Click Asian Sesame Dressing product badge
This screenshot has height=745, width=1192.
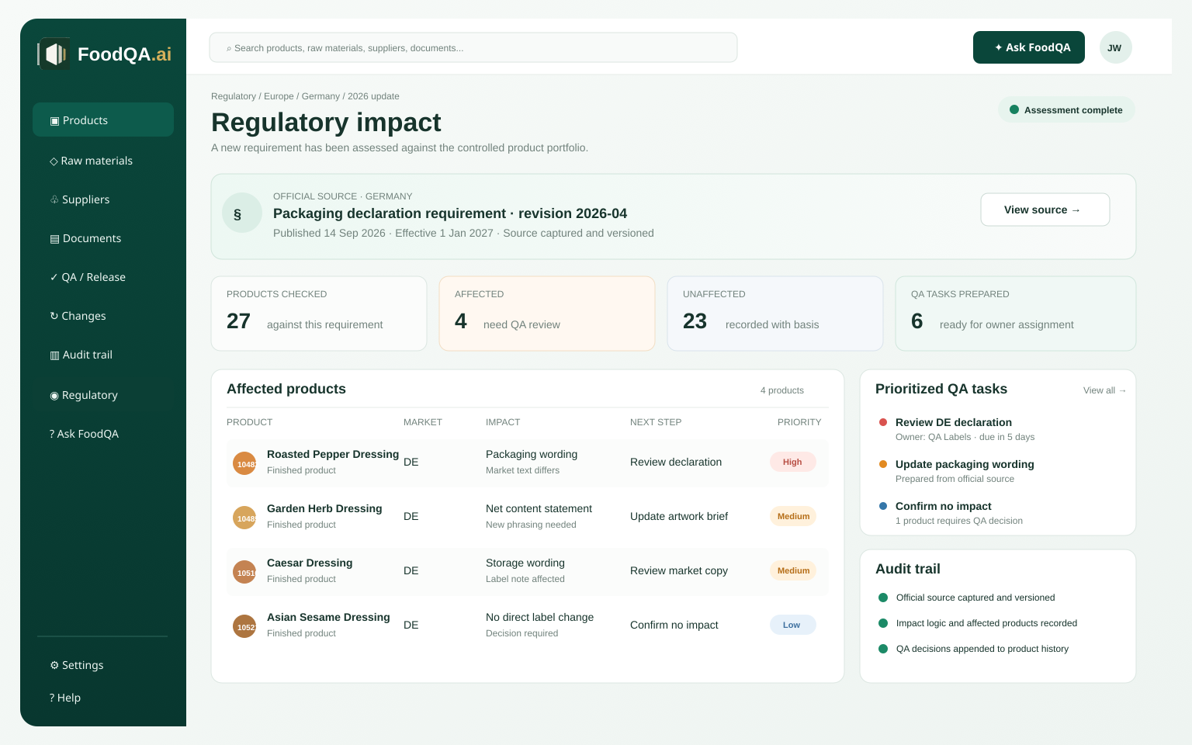[x=244, y=626]
